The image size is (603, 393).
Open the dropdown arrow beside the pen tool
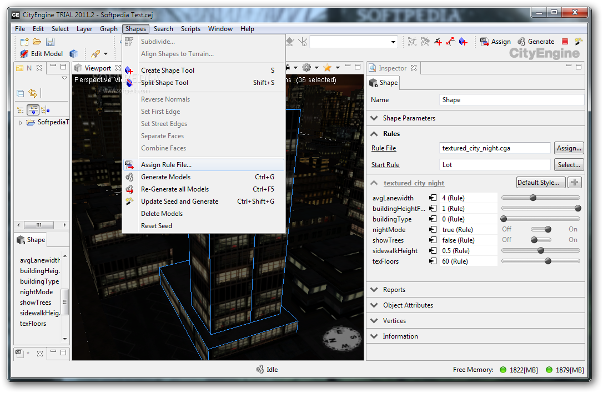(105, 54)
